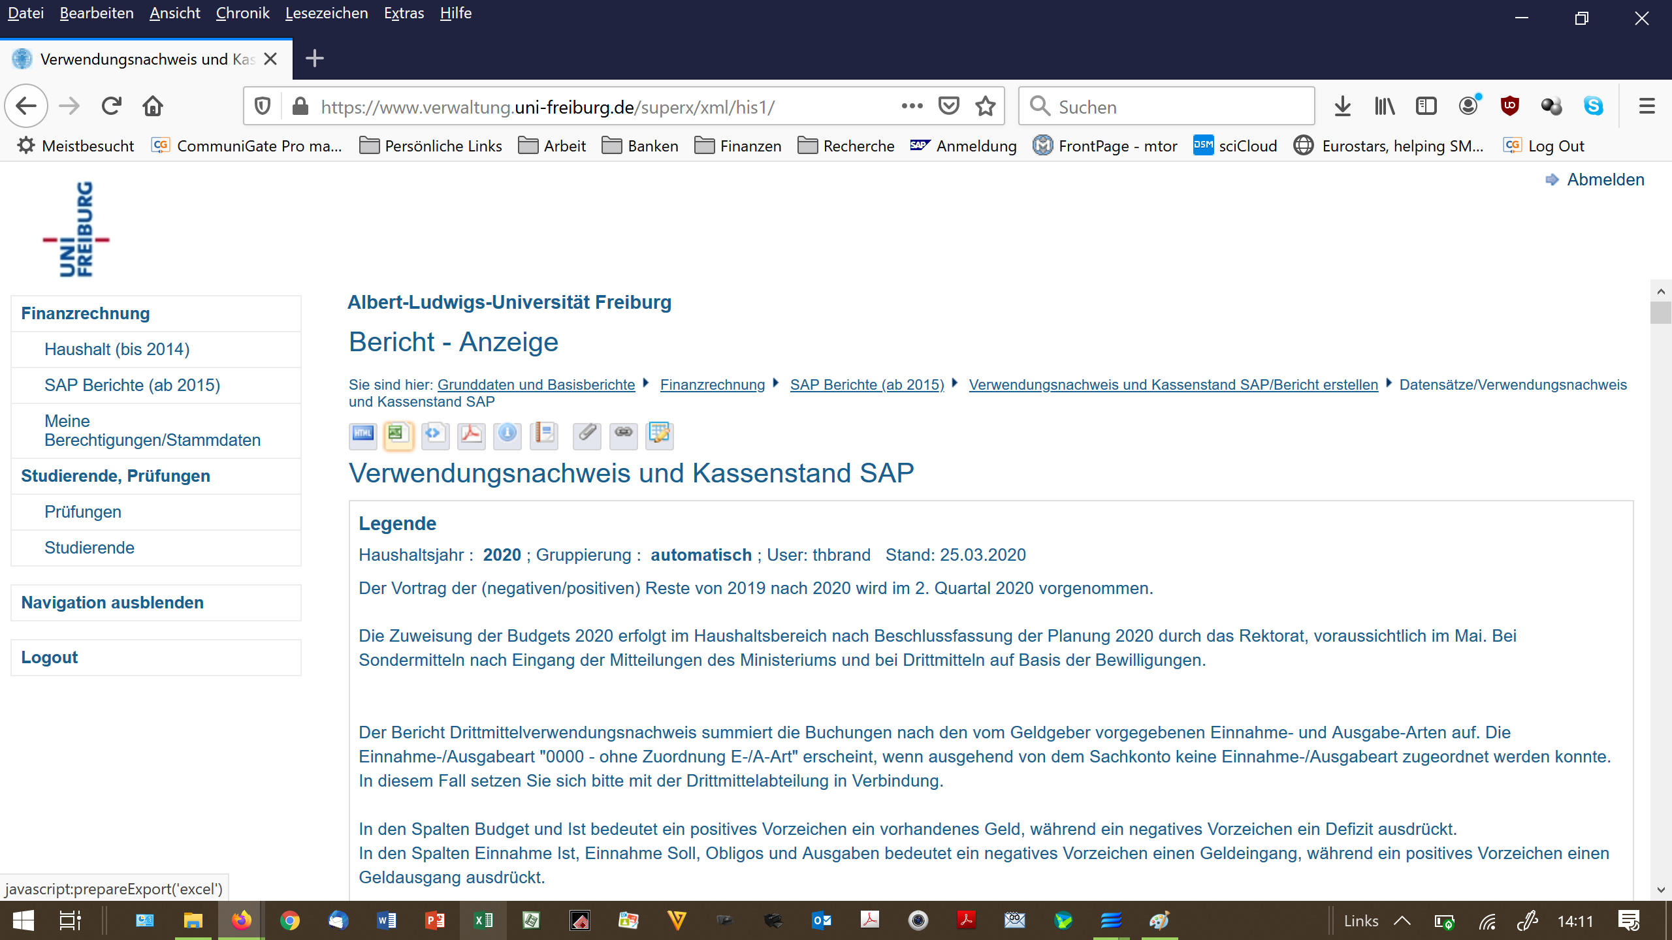Open the browser home page
This screenshot has width=1672, height=940.
(153, 106)
